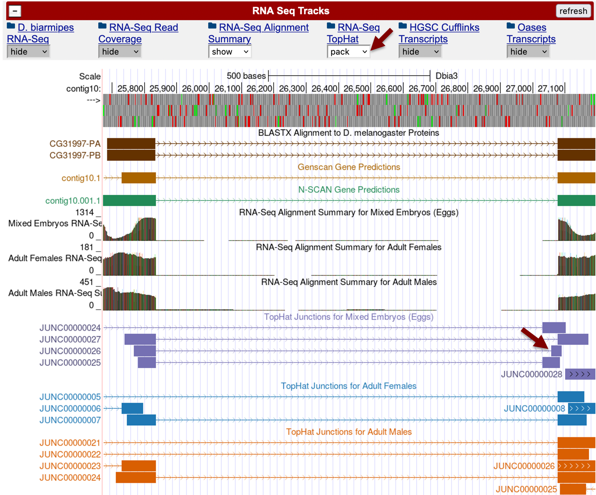The width and height of the screenshot is (596, 495).
Task: Open the RNA-Seq Read Coverage link
Action: [138, 33]
